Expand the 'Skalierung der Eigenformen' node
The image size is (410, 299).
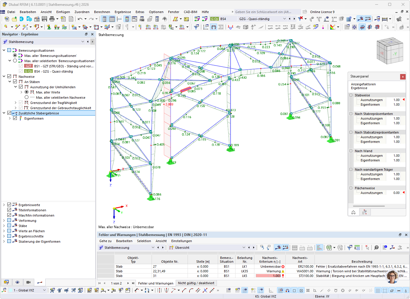coord(4,242)
